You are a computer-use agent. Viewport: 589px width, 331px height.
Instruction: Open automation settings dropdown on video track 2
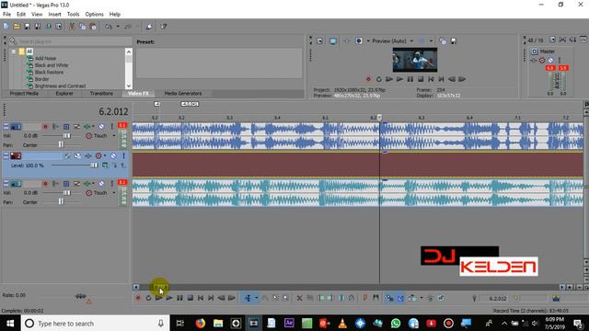click(x=105, y=155)
